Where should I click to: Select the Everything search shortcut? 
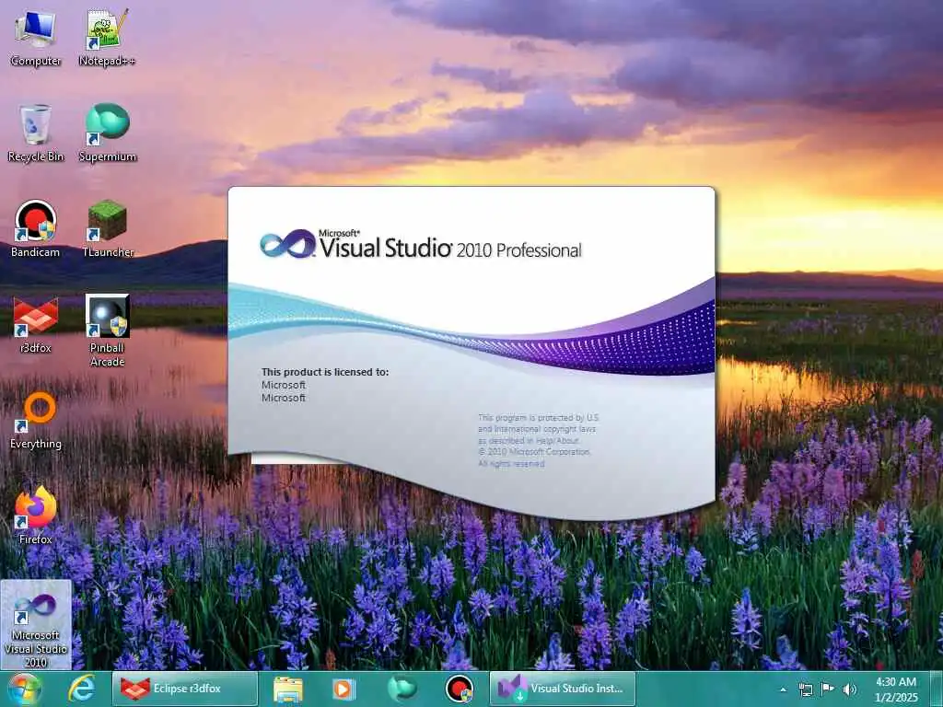point(36,420)
